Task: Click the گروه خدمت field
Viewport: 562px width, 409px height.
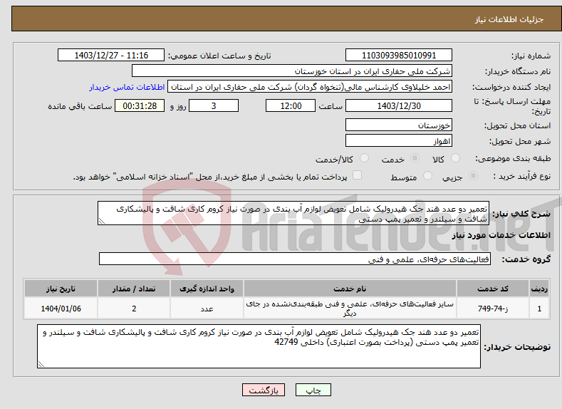Action: click(295, 259)
